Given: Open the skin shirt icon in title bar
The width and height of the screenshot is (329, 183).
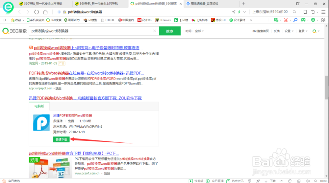Looking at the screenshot, I should point(297,4).
